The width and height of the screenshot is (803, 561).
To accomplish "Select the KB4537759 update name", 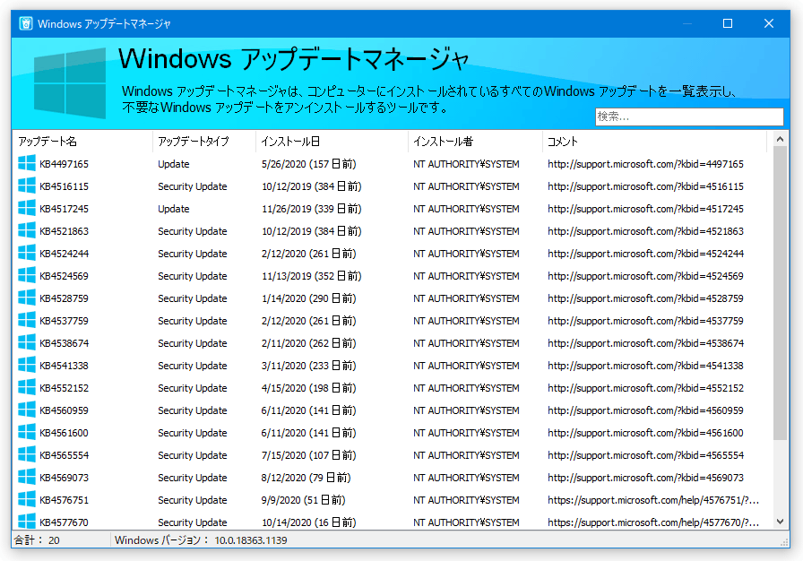I will (64, 321).
